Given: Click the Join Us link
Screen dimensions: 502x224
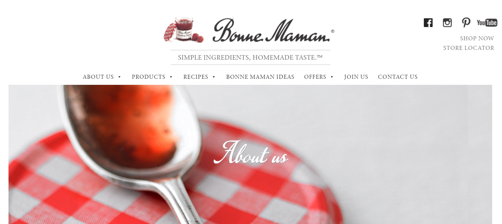Looking at the screenshot, I should [356, 77].
